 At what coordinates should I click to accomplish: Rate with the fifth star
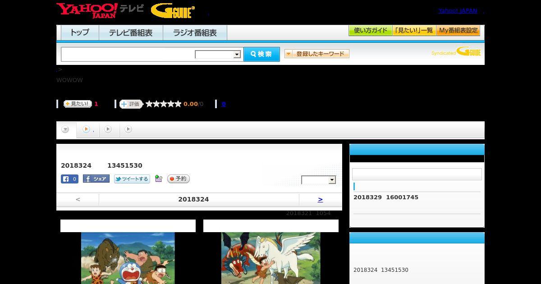(178, 104)
